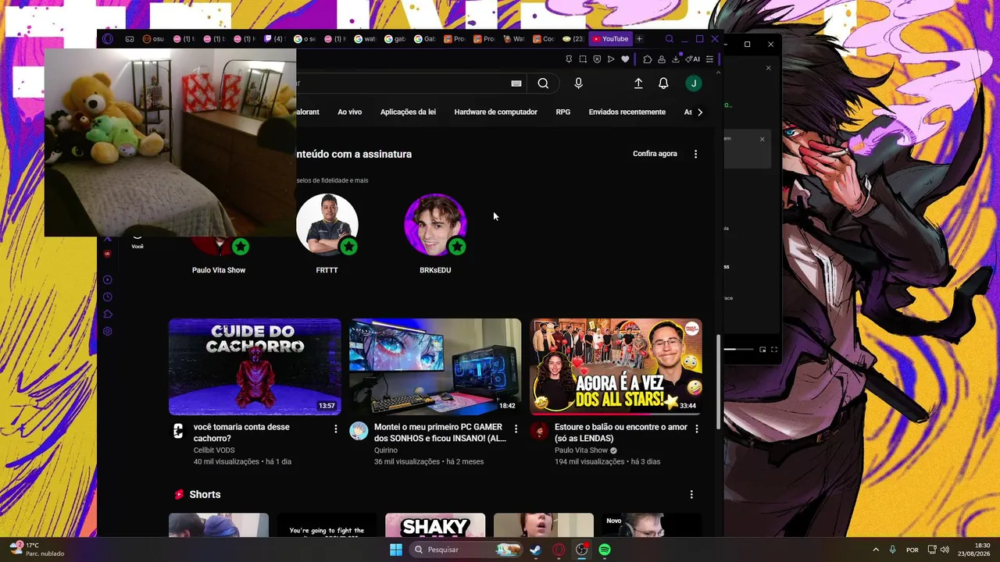This screenshot has width=1000, height=562.
Task: Open more options for Quirino PC GAMER video
Action: pos(516,429)
